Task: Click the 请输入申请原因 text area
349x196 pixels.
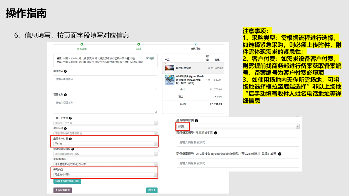Action: pos(105,83)
